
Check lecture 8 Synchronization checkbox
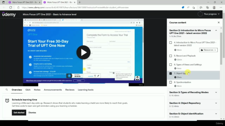[171, 82]
